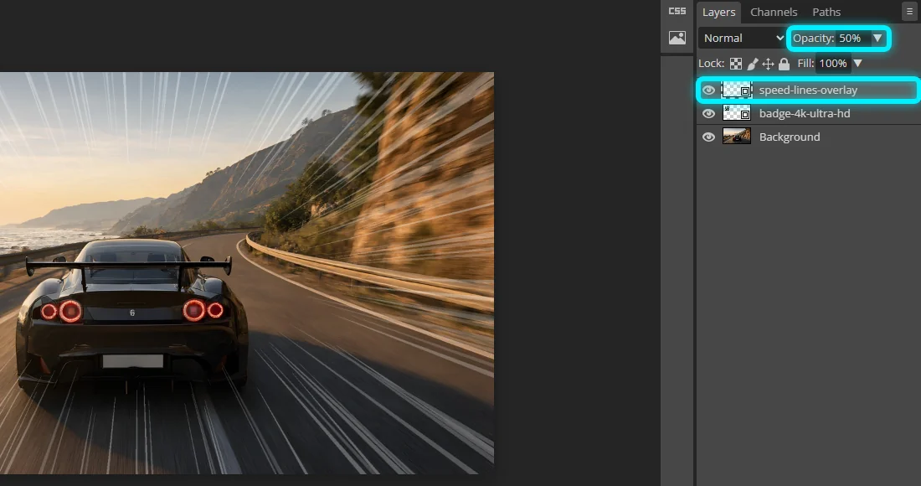921x486 pixels.
Task: Open the Normal blend mode dropdown
Action: tap(743, 39)
